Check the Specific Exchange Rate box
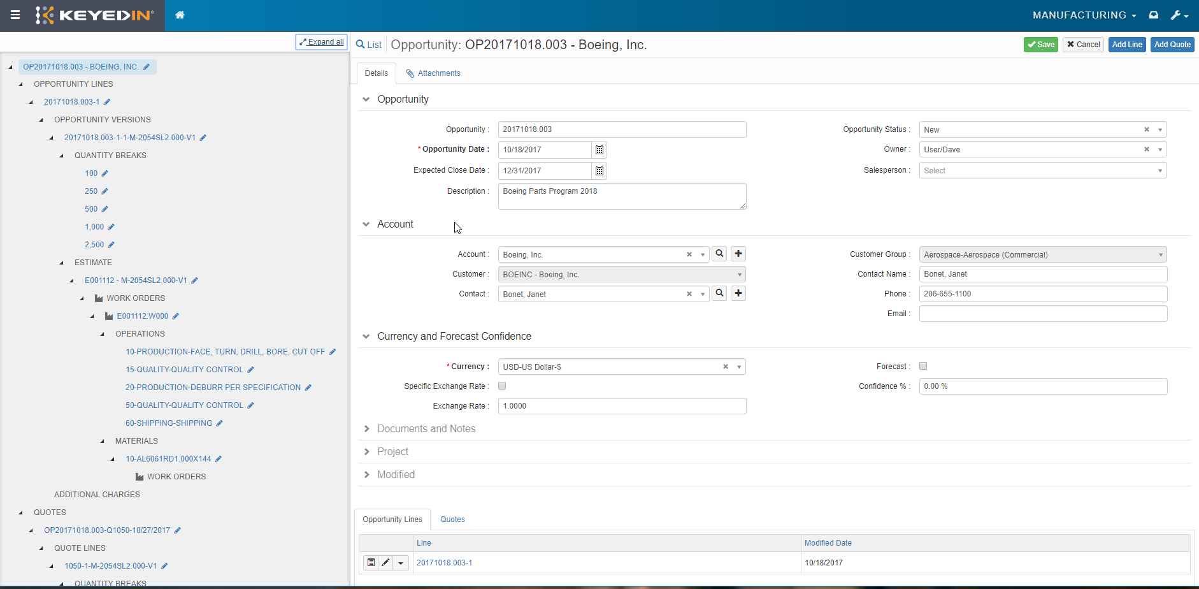 [502, 386]
